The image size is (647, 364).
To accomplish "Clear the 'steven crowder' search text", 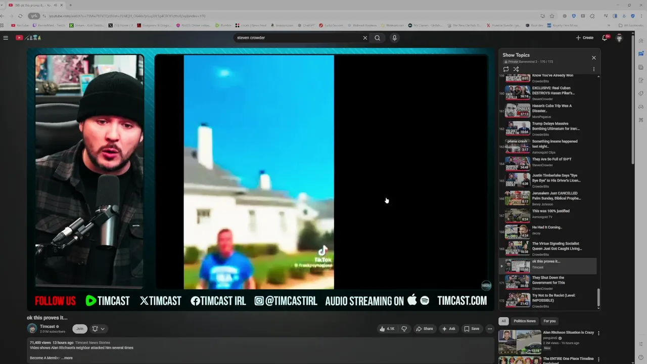I will tap(365, 37).
